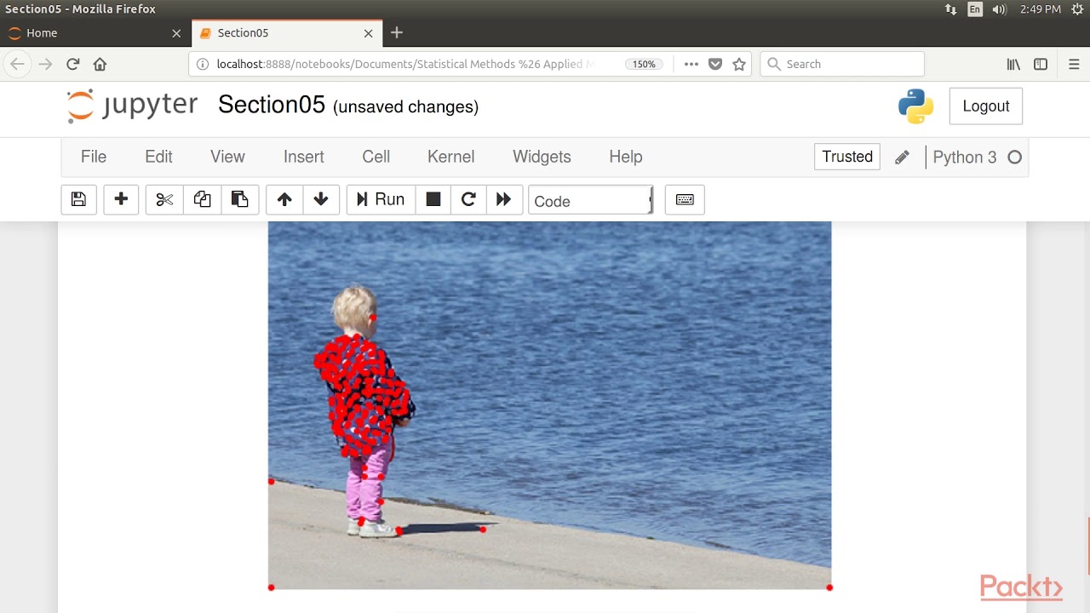This screenshot has height=613, width=1090.
Task: Open the system settings gear menu
Action: (1076, 9)
